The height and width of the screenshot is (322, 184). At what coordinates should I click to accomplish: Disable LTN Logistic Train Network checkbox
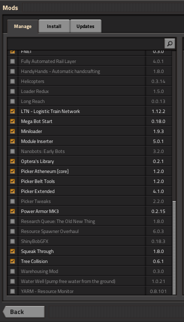(12, 111)
